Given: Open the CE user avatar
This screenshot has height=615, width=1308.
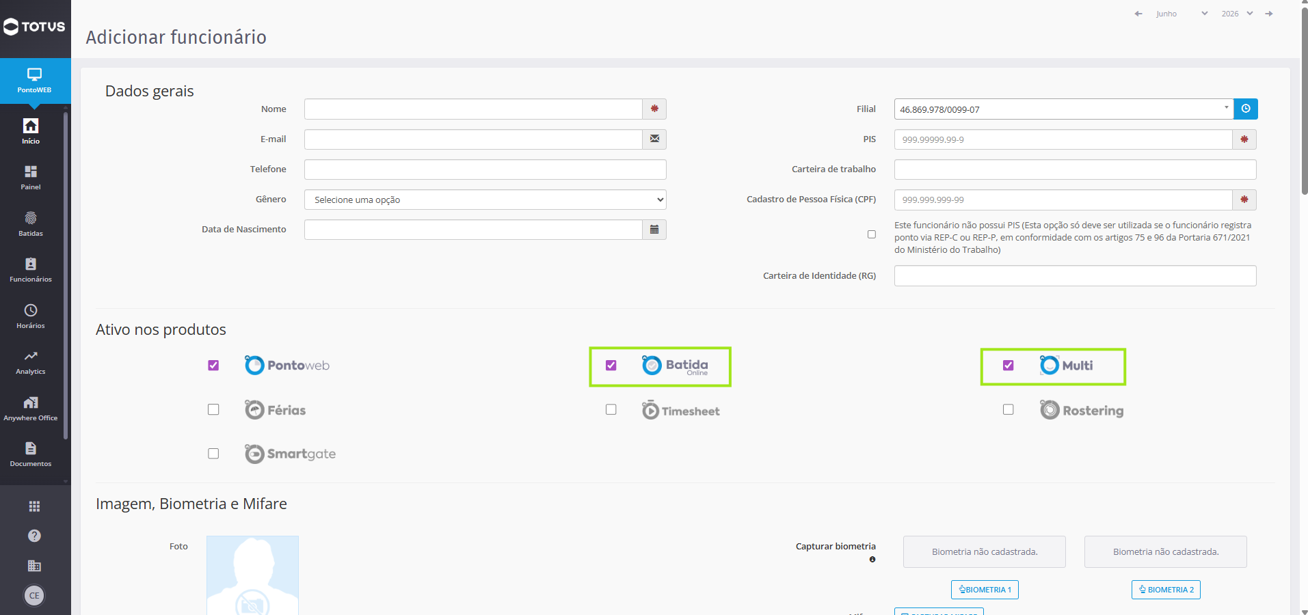Looking at the screenshot, I should 34,595.
